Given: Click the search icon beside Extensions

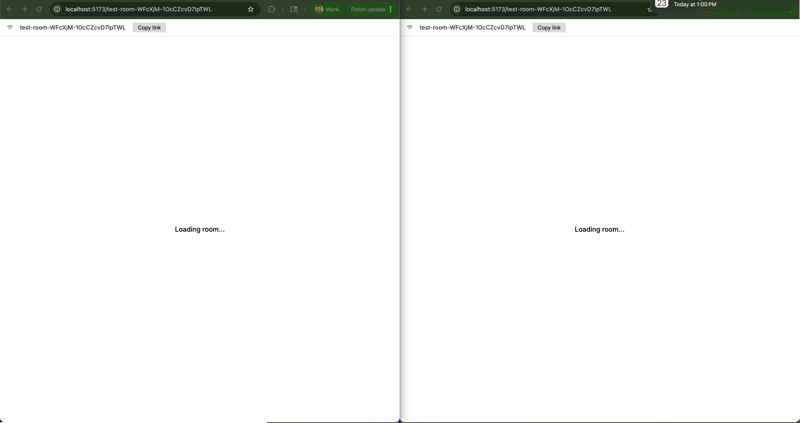Looking at the screenshot, I should [x=294, y=9].
